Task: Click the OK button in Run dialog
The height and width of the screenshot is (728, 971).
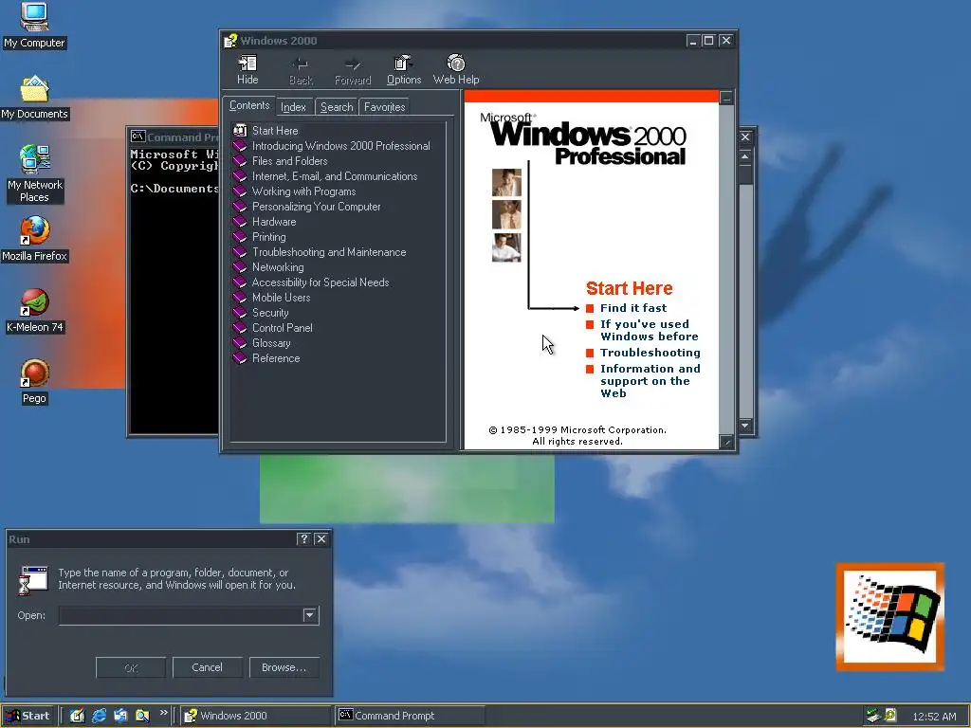Action: tap(131, 668)
